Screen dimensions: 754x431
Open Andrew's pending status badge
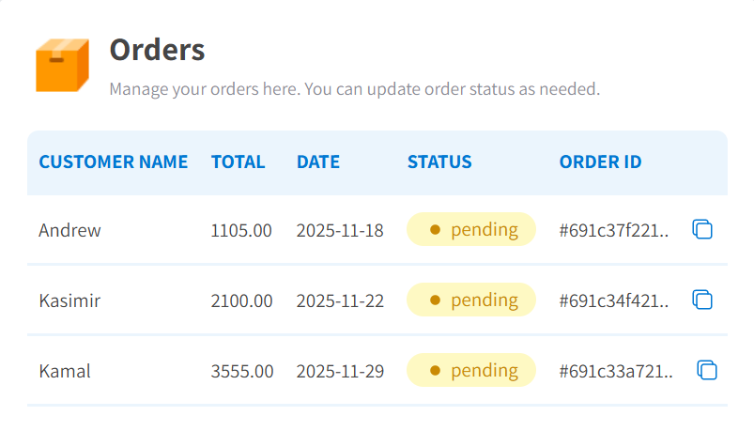coord(470,229)
